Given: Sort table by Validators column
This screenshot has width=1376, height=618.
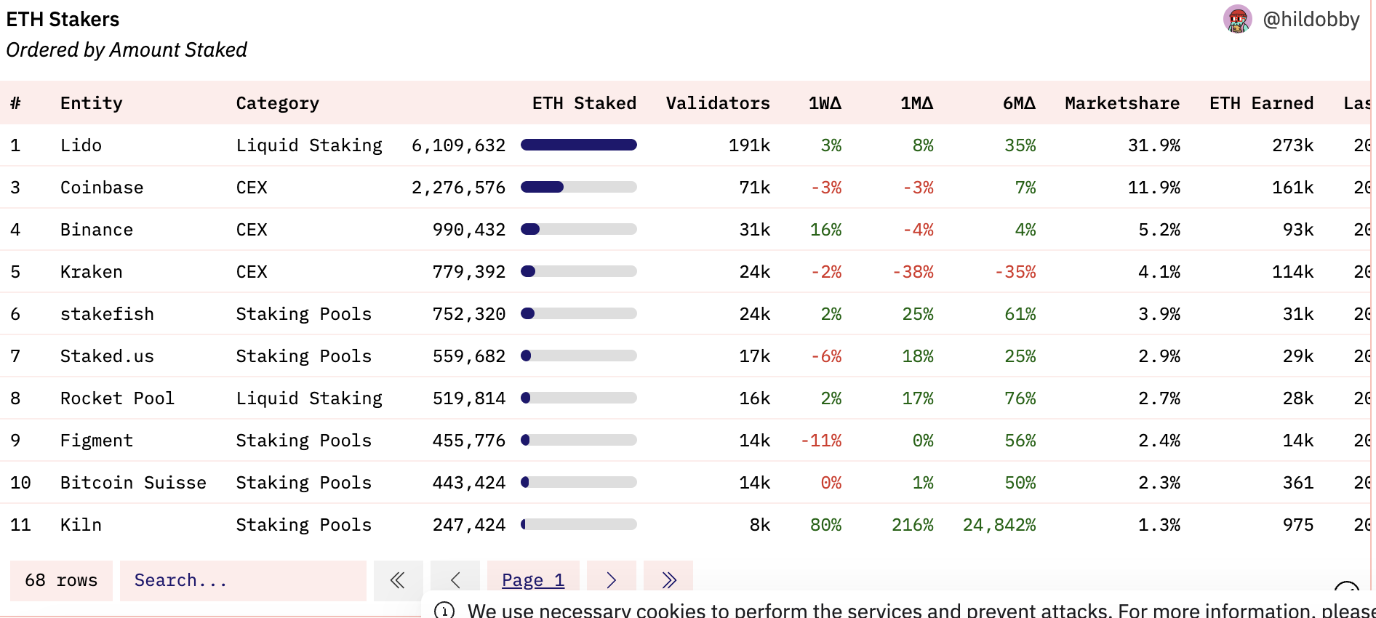Looking at the screenshot, I should tap(718, 103).
